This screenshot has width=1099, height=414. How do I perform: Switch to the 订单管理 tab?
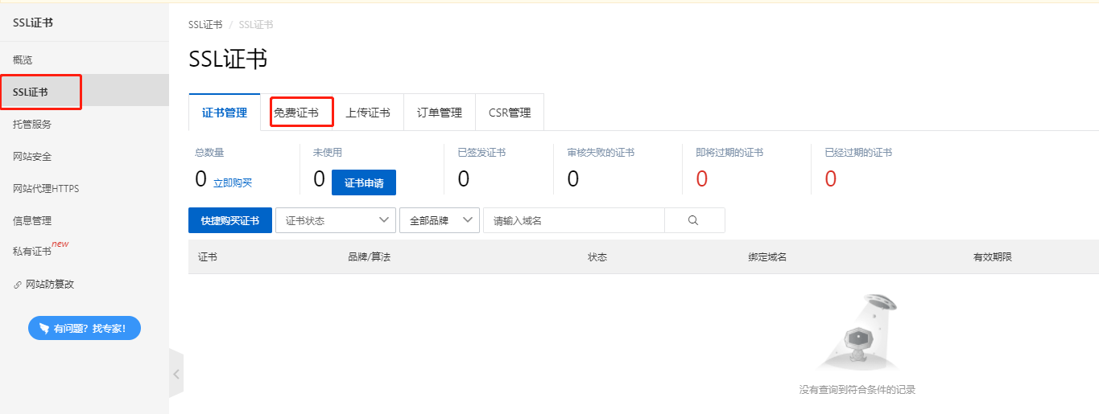(440, 113)
